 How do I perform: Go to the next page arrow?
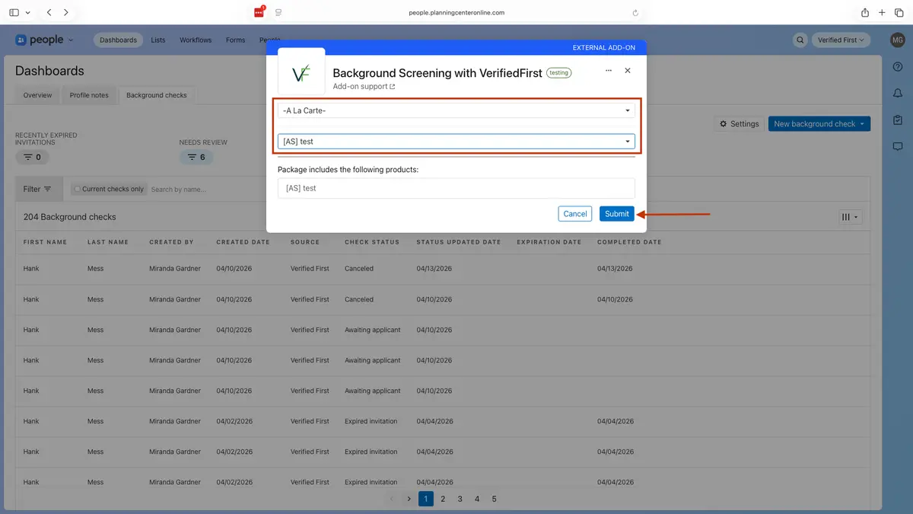409,499
